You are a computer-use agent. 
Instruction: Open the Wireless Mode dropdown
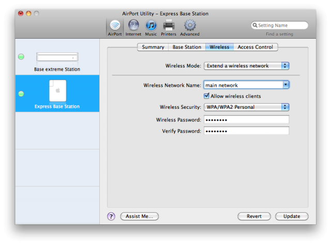(x=246, y=66)
